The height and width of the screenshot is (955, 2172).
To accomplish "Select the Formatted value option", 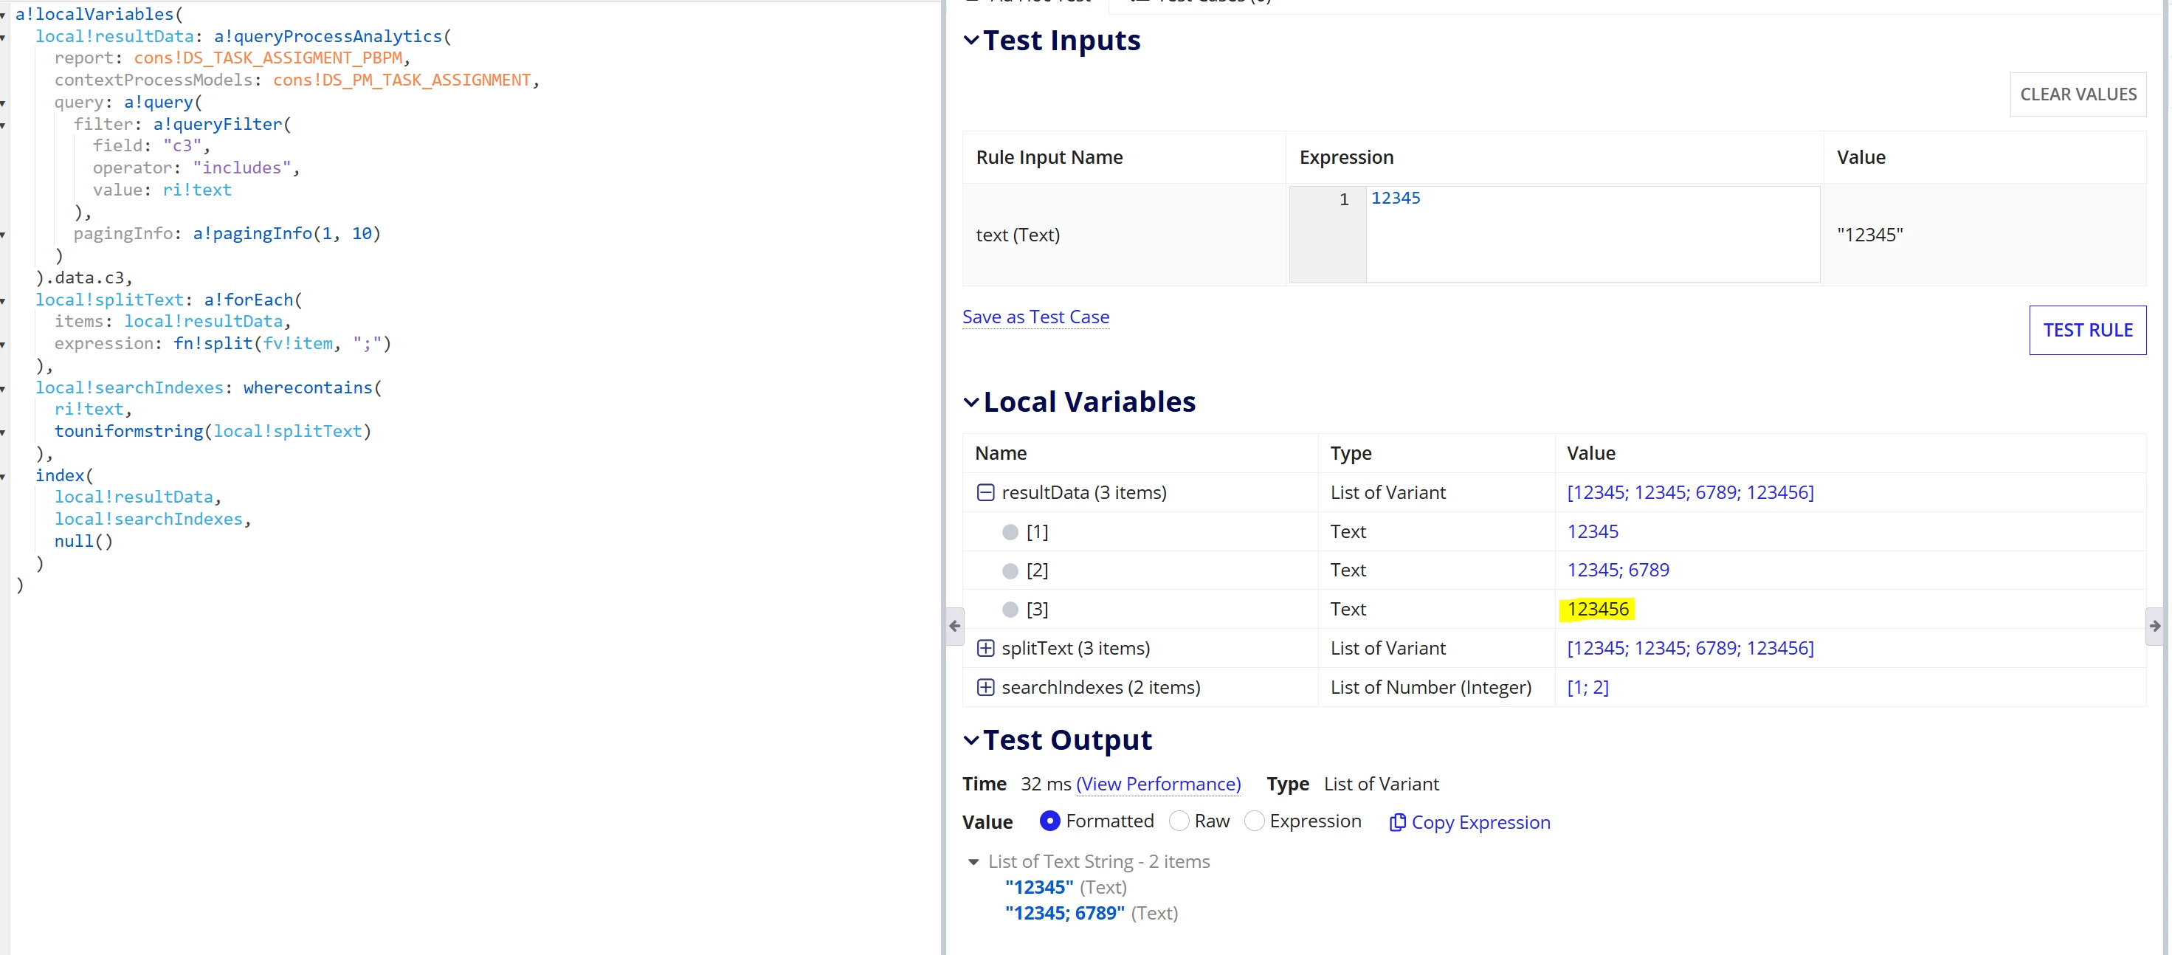I will [x=1049, y=821].
